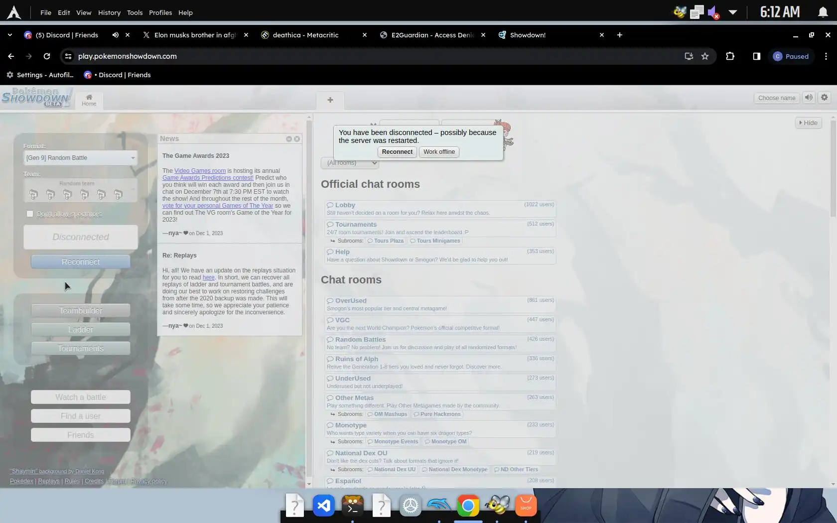Join the Ruins of Alph room
Screen dimensions: 837x523
coord(440,363)
